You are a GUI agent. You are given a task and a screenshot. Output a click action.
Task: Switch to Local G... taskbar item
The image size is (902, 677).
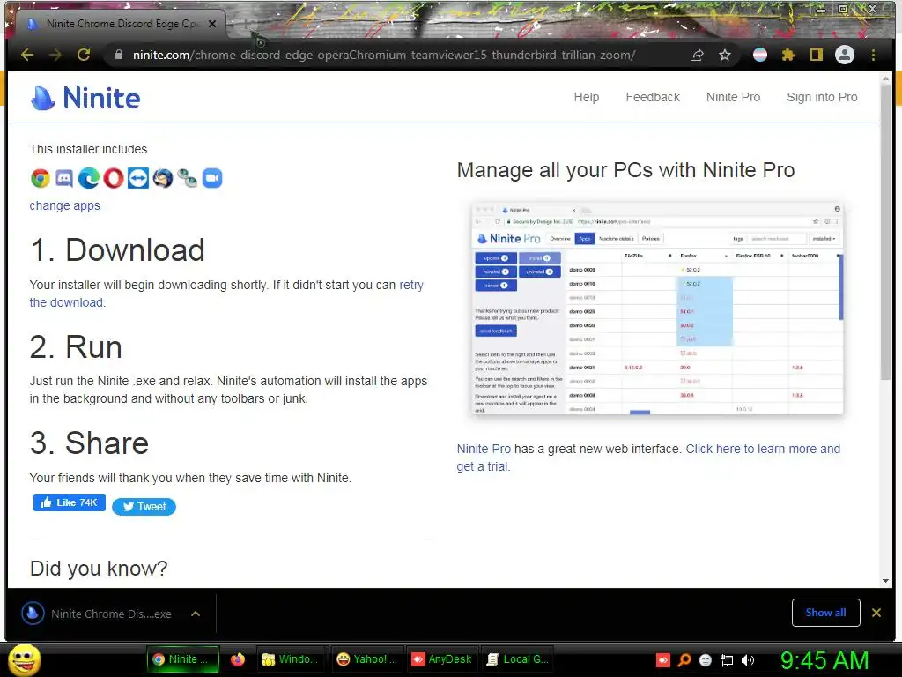pyautogui.click(x=518, y=659)
